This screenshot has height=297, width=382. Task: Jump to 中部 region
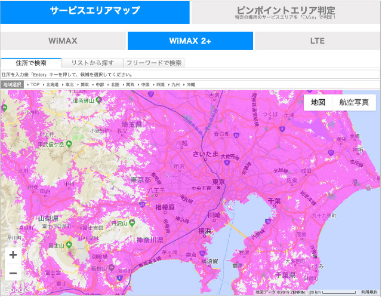pos(100,85)
